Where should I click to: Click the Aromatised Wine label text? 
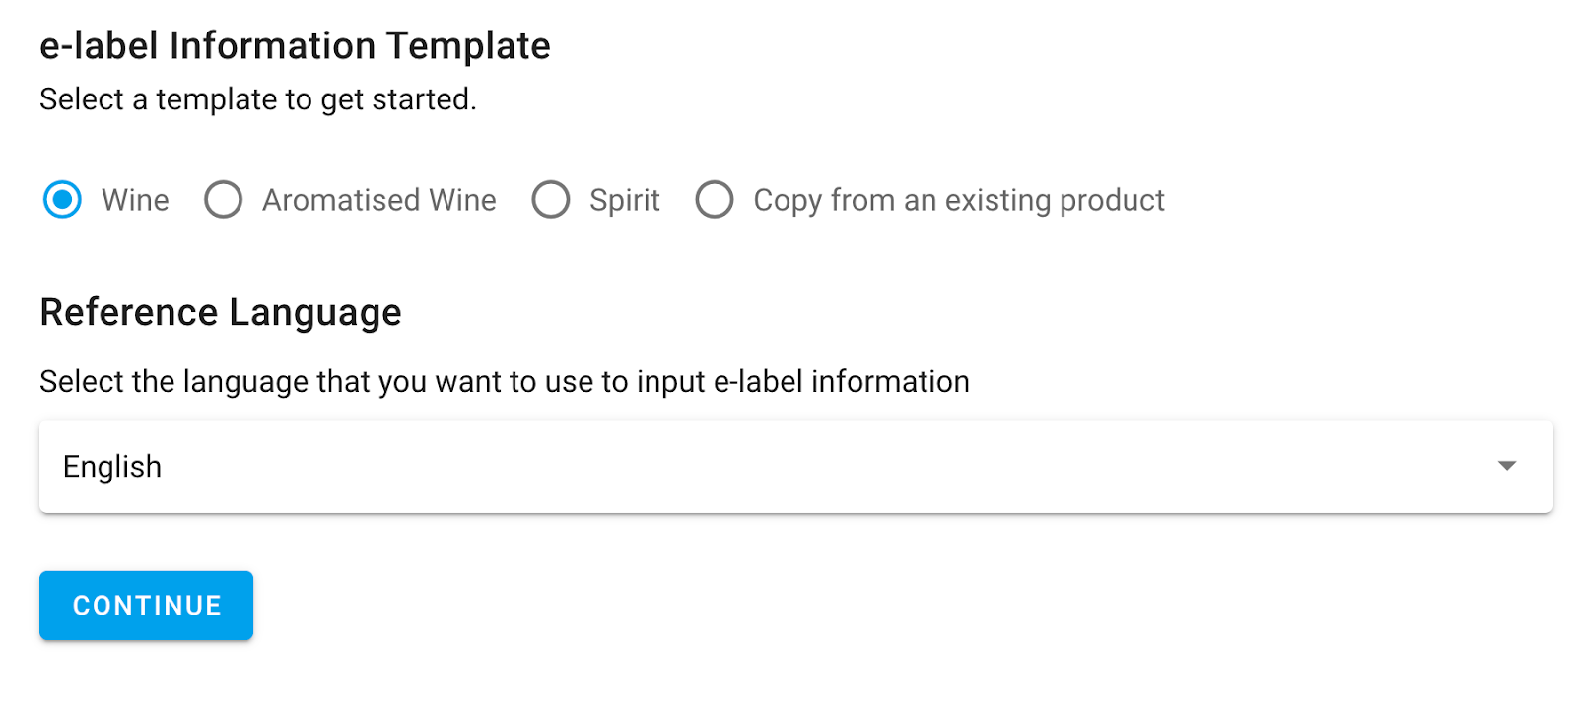[378, 200]
